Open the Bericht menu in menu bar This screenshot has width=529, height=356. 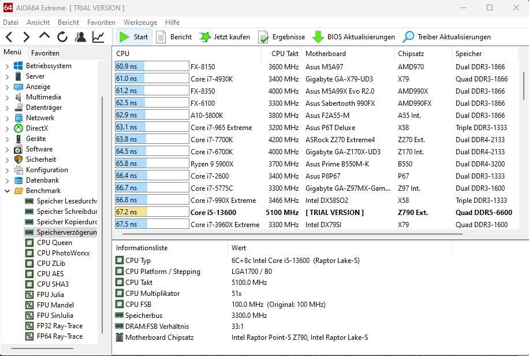click(x=69, y=23)
